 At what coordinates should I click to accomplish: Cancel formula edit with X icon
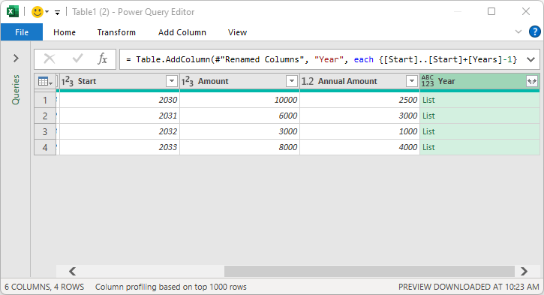coord(50,59)
